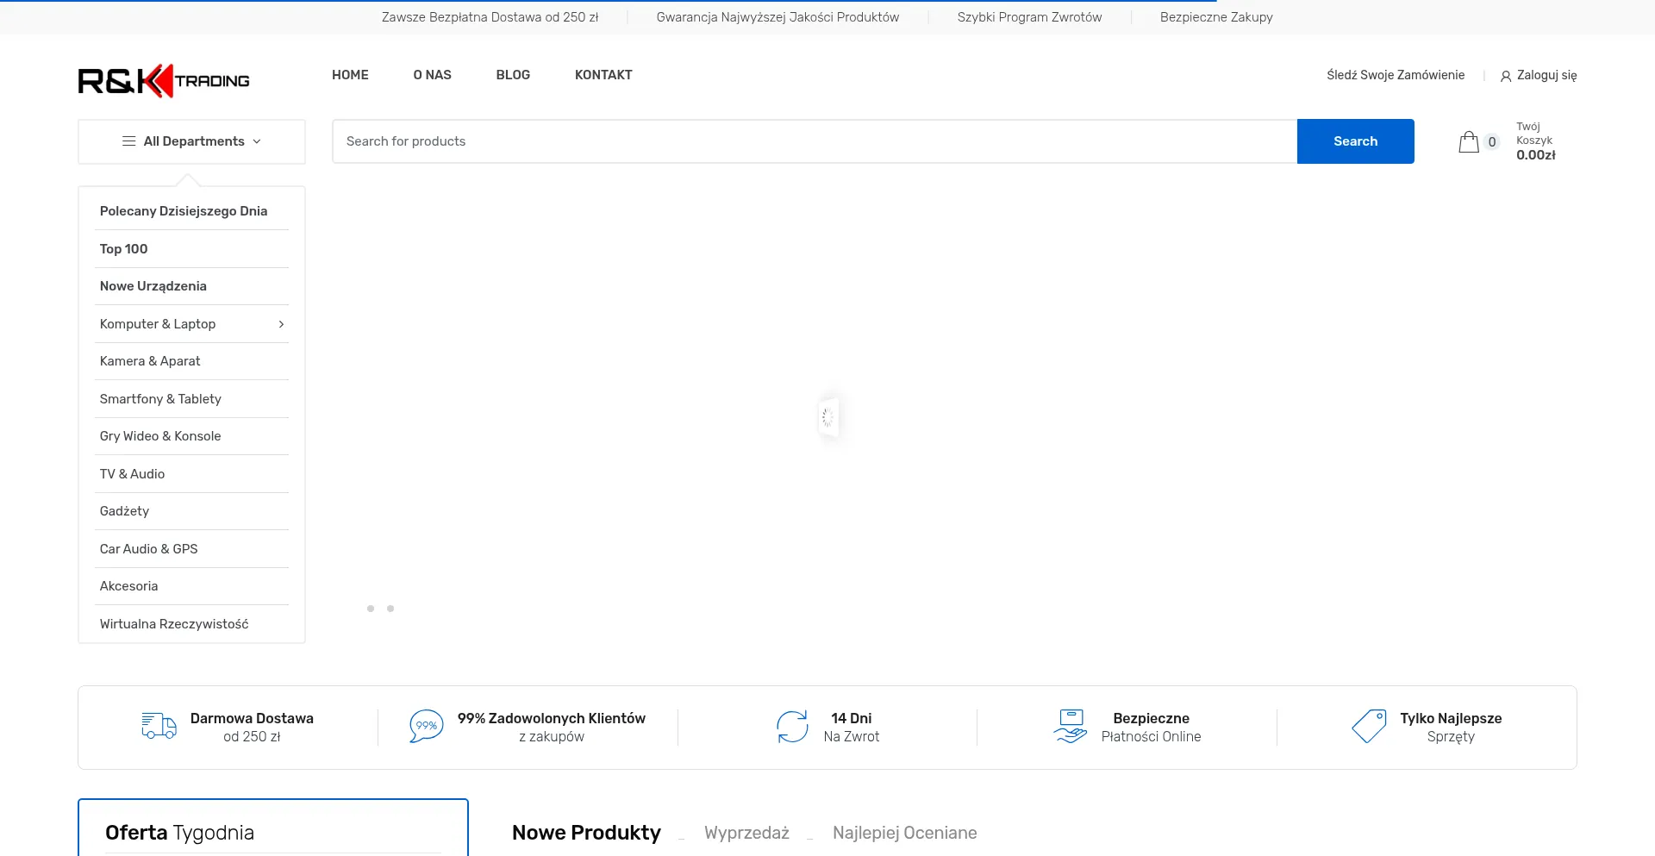
Task: Go to the BLOG page
Action: pos(513,75)
